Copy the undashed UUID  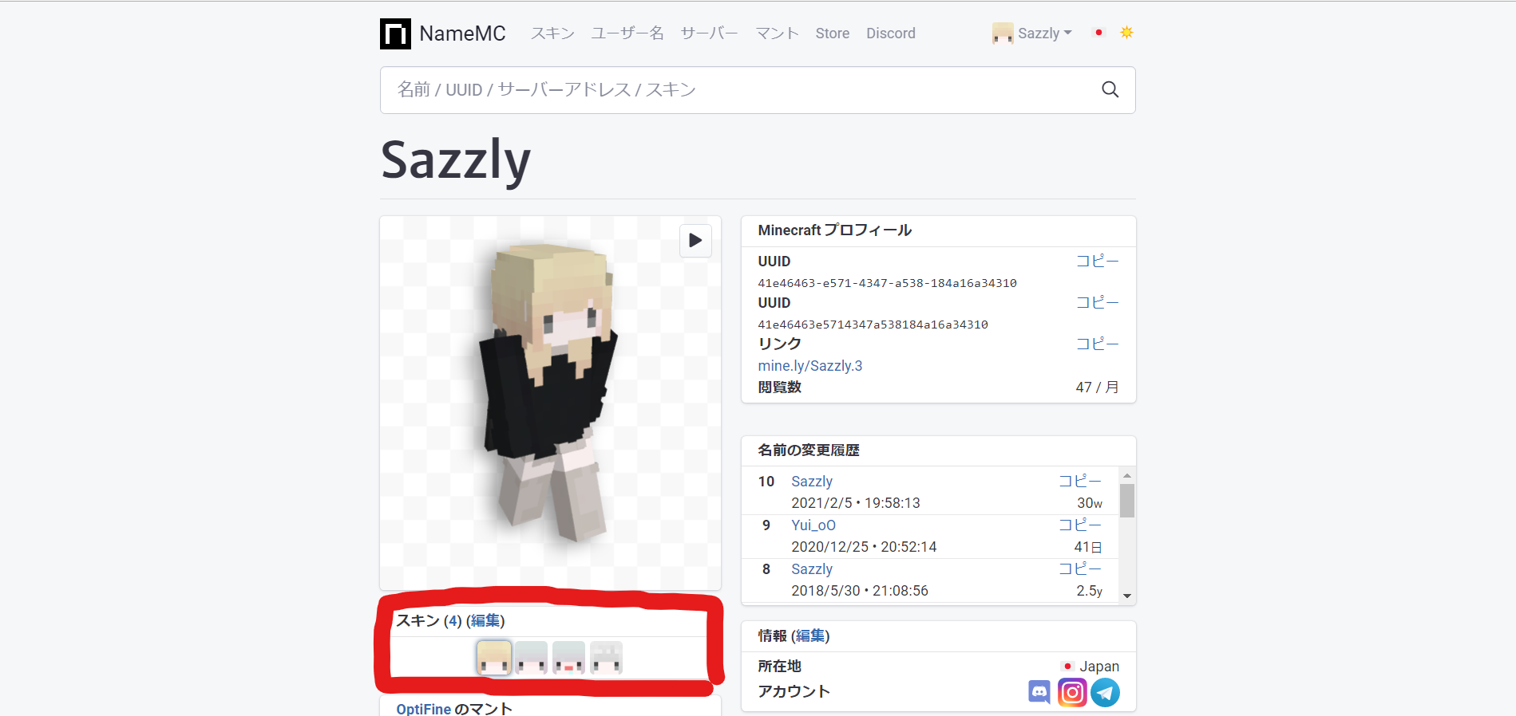coord(1097,303)
